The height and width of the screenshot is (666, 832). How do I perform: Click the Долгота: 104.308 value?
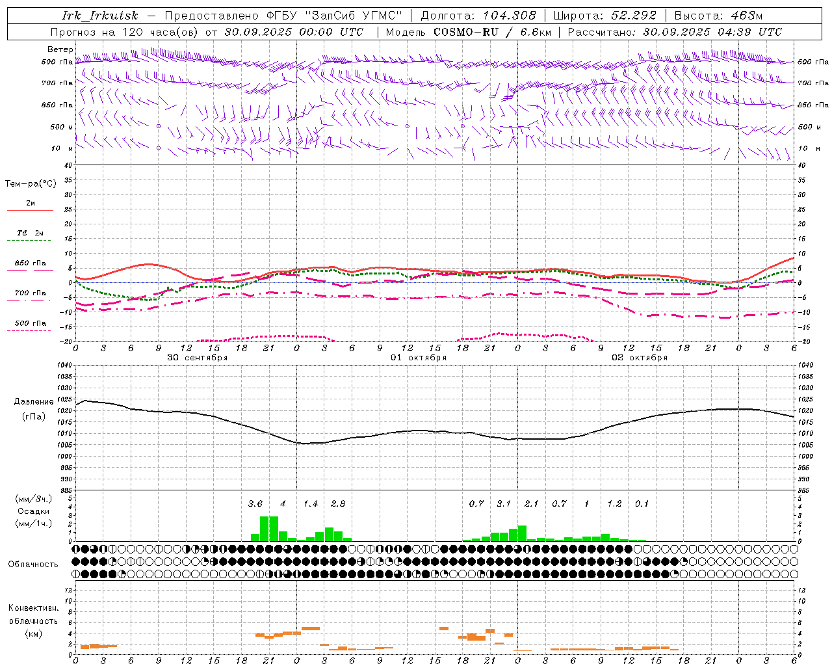click(478, 16)
